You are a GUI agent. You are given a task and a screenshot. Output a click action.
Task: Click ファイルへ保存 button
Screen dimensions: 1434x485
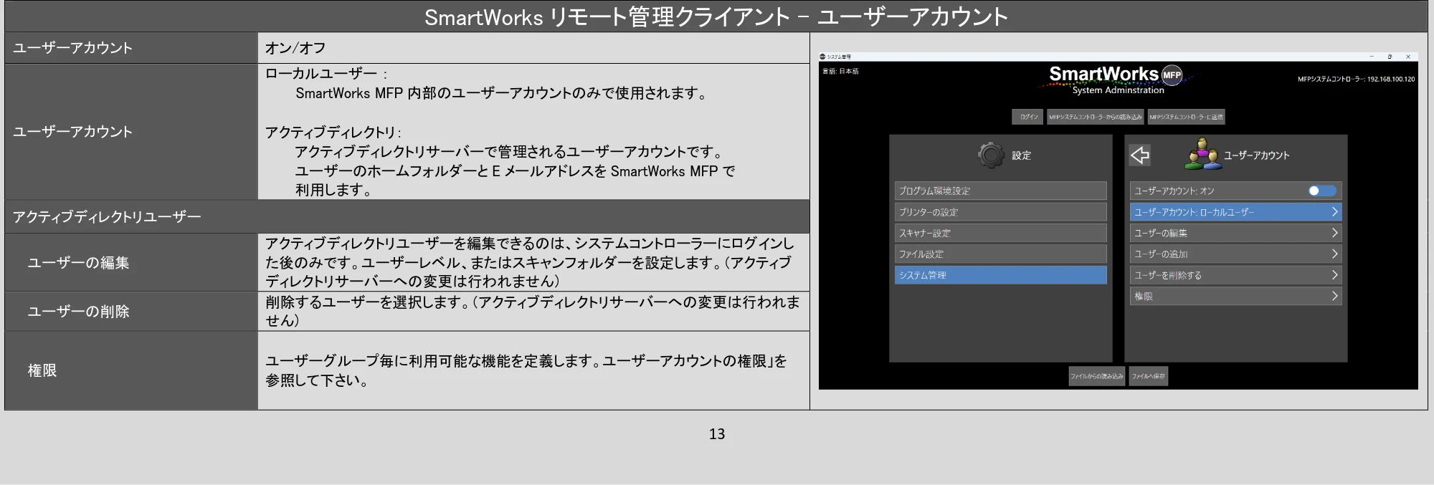[x=1148, y=376]
